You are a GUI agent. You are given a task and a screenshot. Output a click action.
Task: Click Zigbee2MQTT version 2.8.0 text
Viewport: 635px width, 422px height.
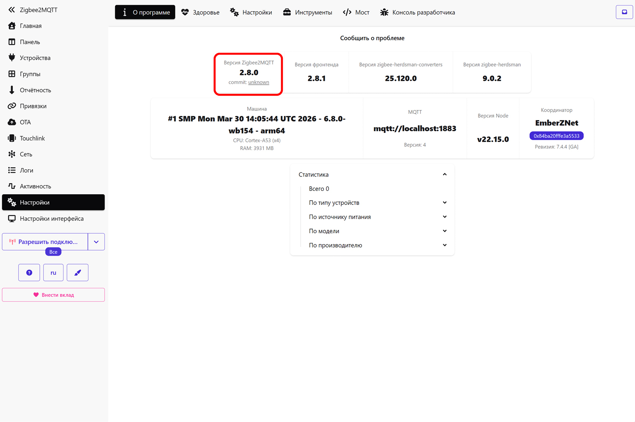249,72
